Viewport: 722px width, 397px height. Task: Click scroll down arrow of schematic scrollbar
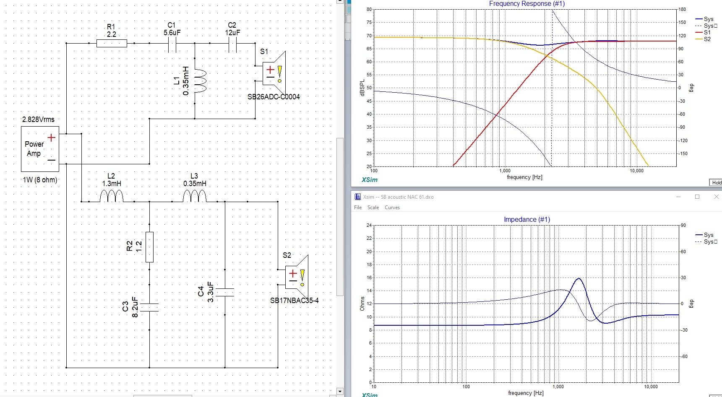click(x=340, y=392)
